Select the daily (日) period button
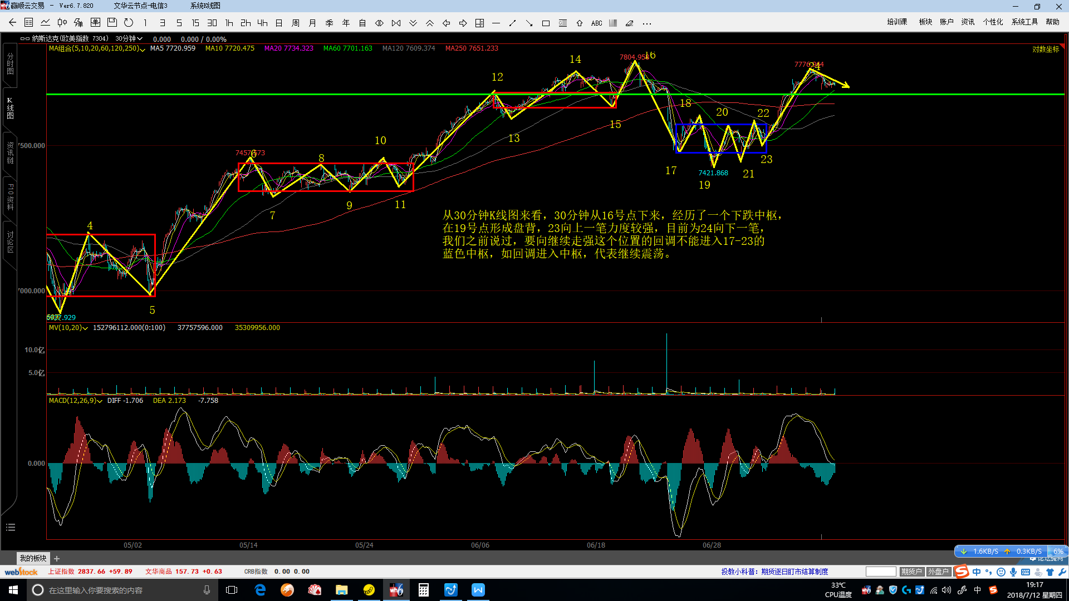Image resolution: width=1069 pixels, height=601 pixels. pos(279,23)
